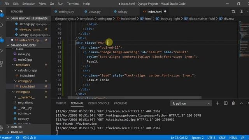The height and width of the screenshot is (140, 249).
Task: Open the File menu
Action: coord(7,3)
